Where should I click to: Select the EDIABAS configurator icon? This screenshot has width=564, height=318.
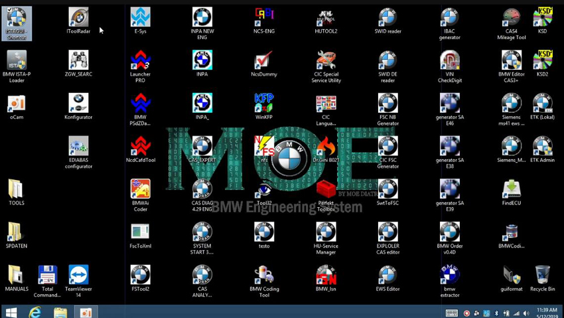[x=78, y=153]
